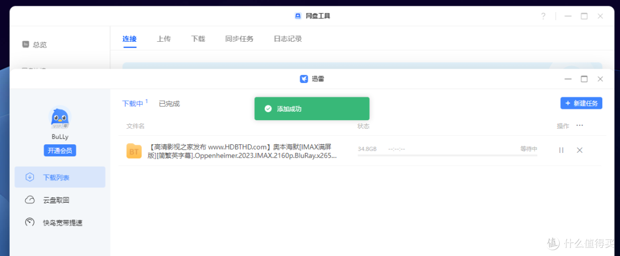Click 开通会员 button
The width and height of the screenshot is (620, 256).
pyautogui.click(x=60, y=151)
